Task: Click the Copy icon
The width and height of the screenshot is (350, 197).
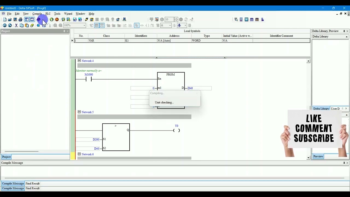Action: tap(21, 25)
